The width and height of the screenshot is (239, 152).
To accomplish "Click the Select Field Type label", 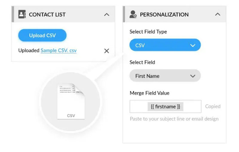I will (148, 32).
